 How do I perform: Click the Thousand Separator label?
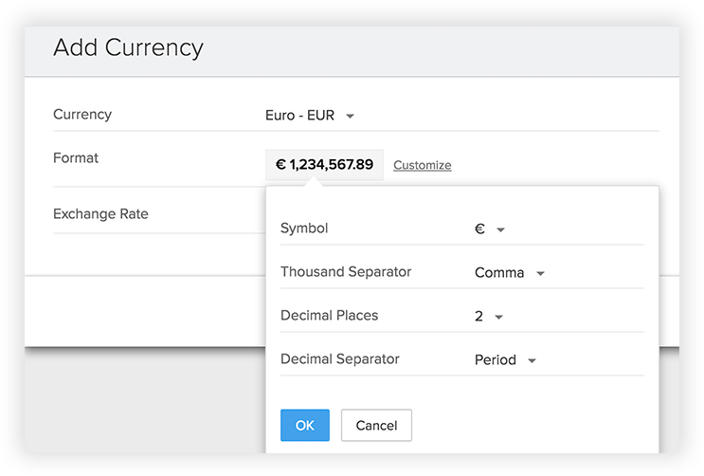pyautogui.click(x=346, y=272)
